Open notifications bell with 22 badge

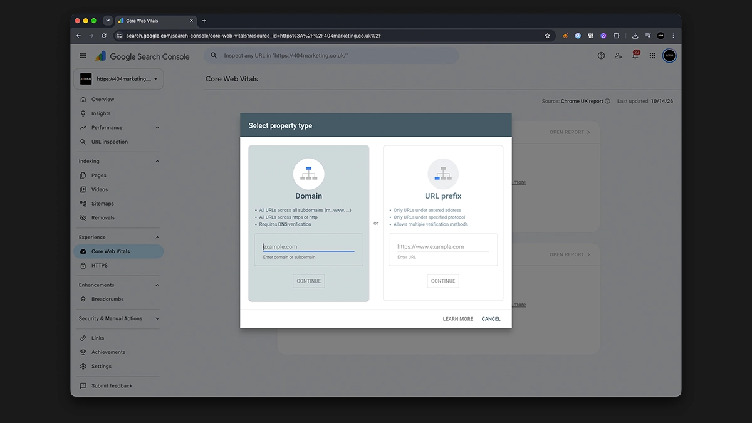click(635, 55)
